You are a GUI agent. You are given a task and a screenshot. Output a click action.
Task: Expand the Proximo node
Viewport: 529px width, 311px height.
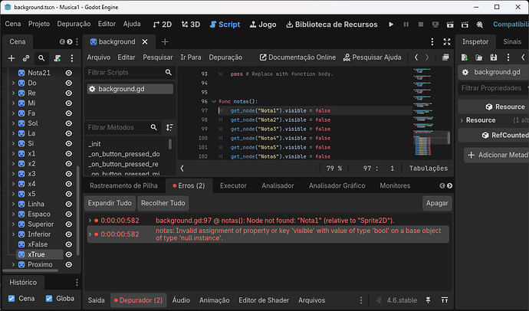[13, 264]
